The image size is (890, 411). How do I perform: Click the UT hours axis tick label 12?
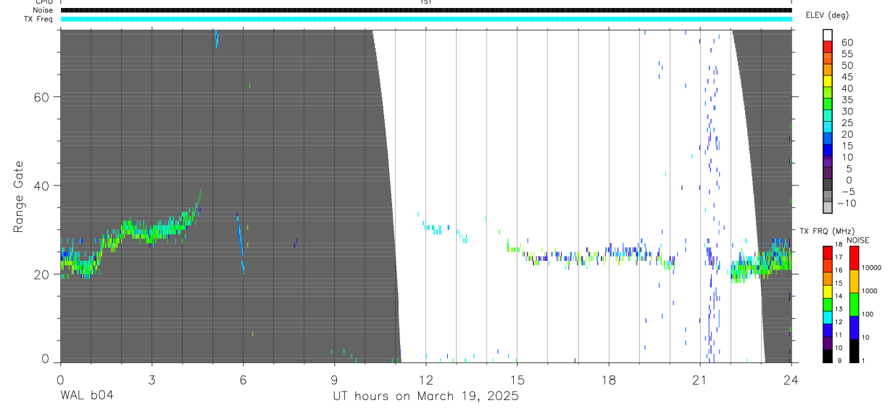[425, 378]
